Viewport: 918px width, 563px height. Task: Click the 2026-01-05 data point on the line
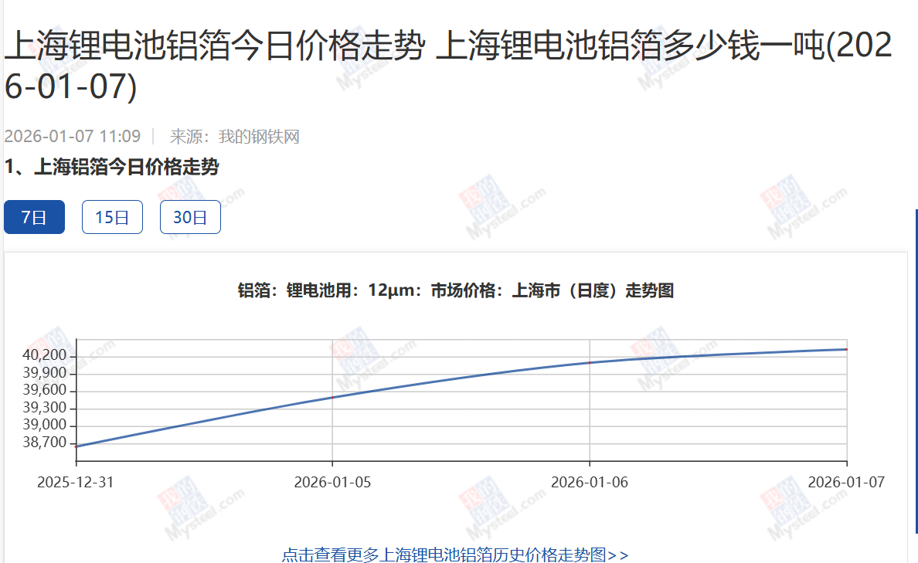click(332, 398)
